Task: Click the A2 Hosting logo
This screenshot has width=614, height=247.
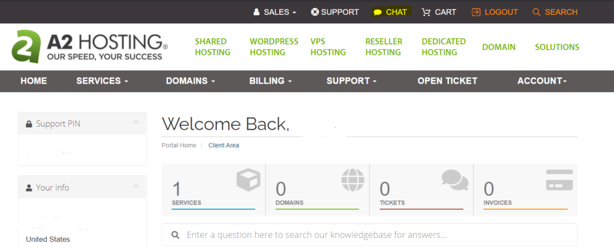Action: tap(90, 47)
